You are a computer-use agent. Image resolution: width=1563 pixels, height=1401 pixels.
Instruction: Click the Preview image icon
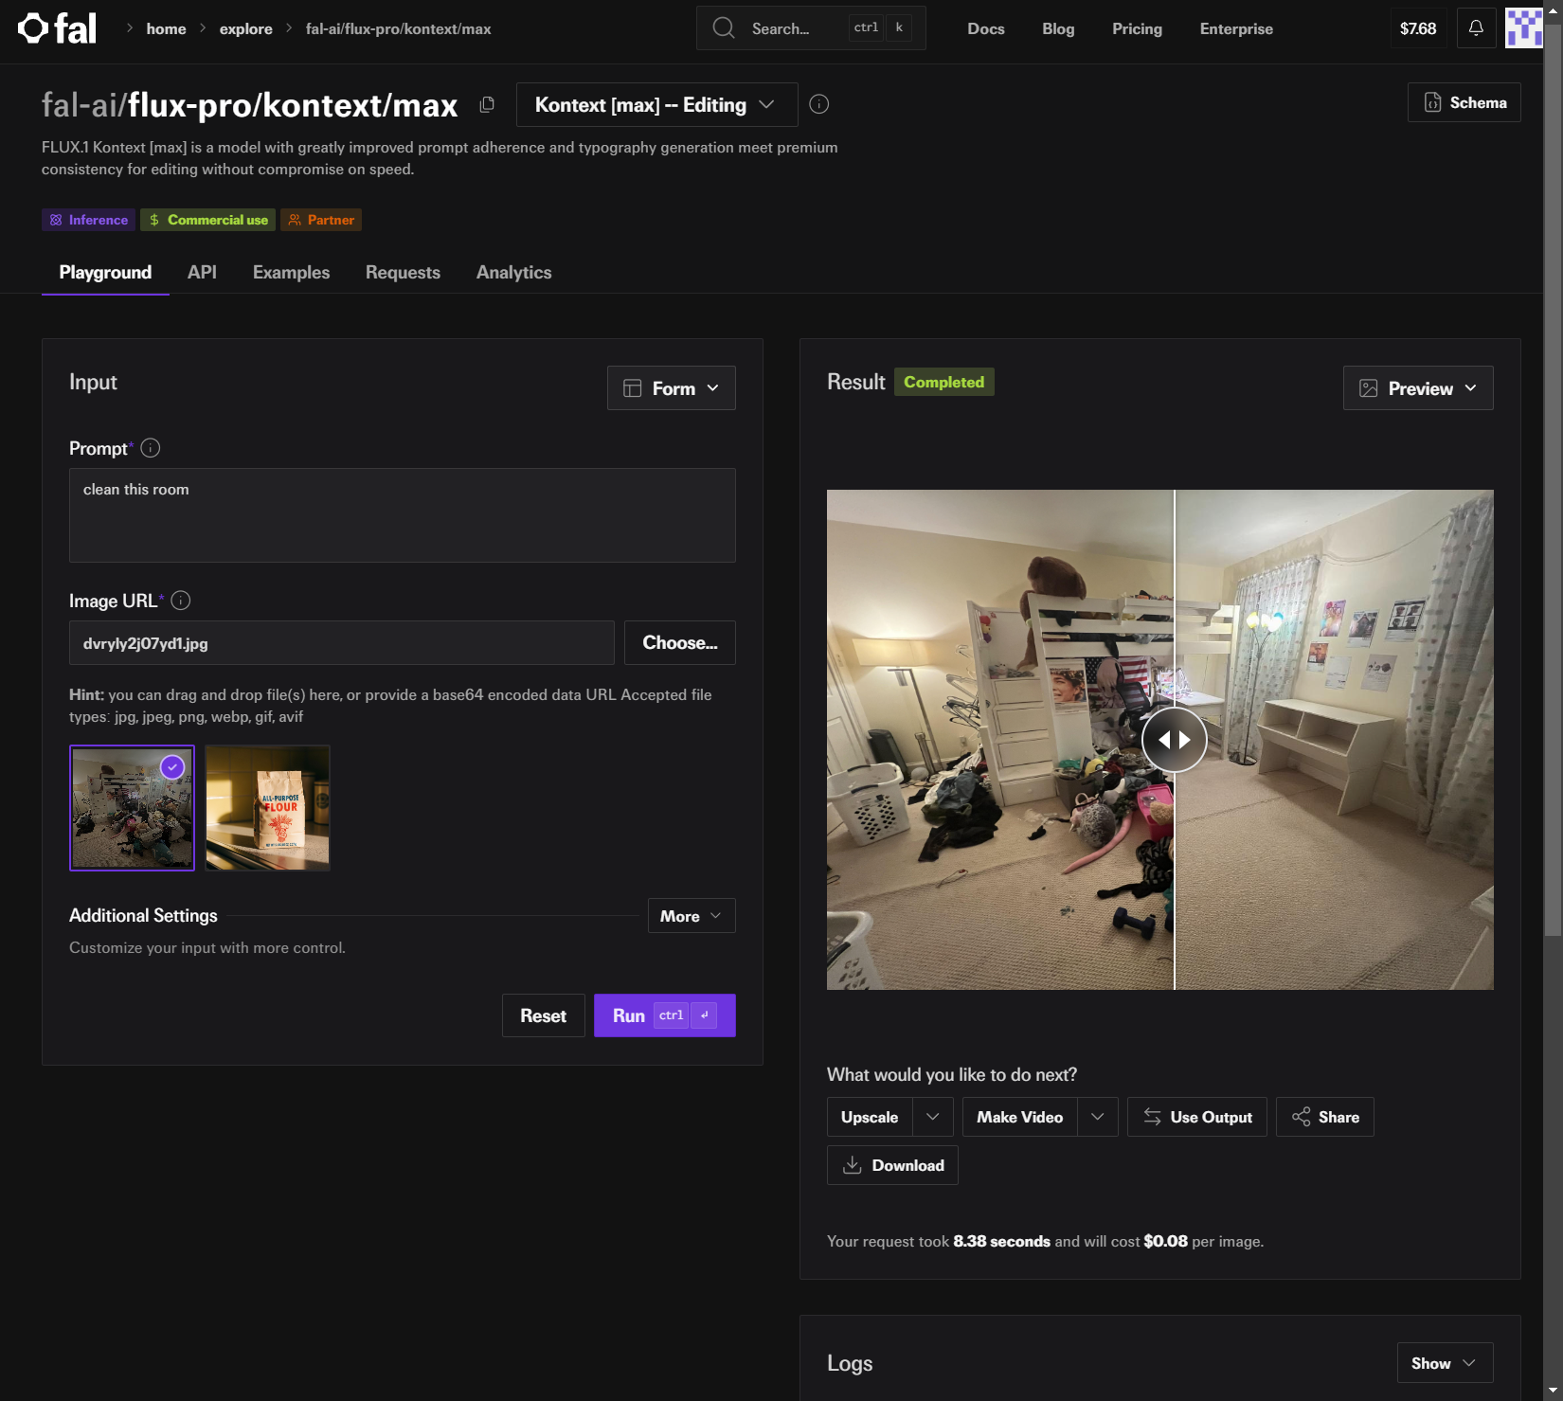click(x=1369, y=388)
